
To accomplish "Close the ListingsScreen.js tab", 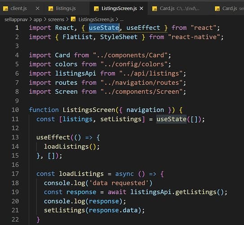I will point(141,9).
